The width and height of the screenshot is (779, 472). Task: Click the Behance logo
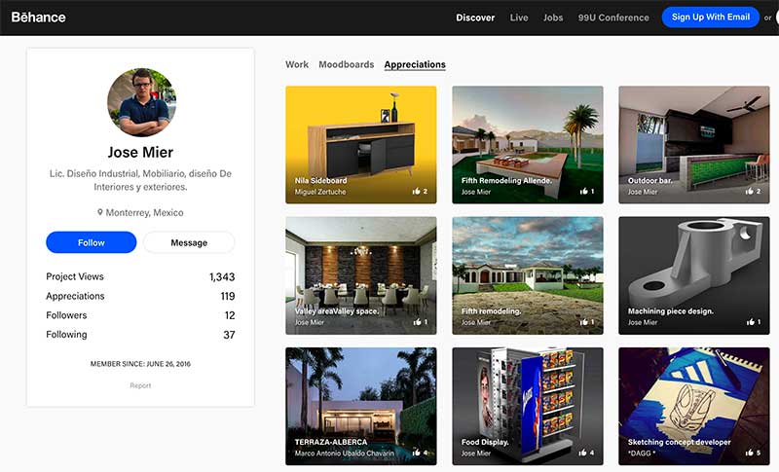pyautogui.click(x=38, y=18)
